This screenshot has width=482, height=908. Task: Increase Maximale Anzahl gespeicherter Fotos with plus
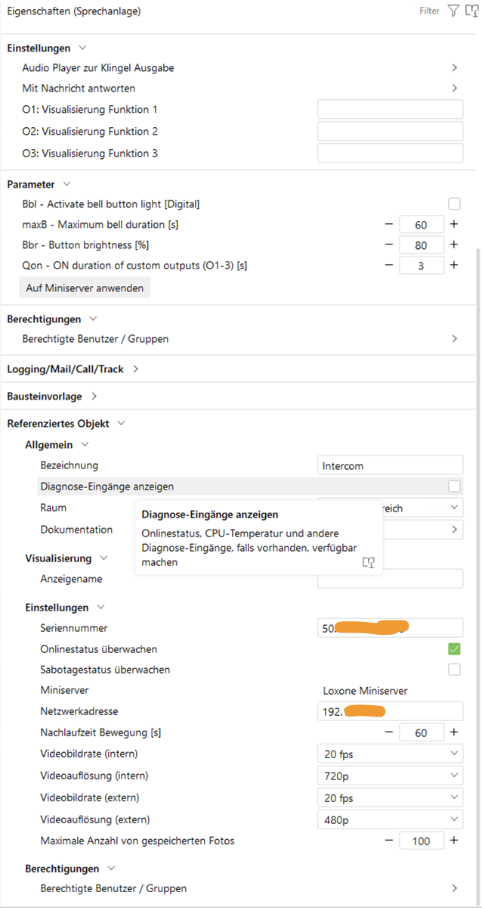pos(454,841)
